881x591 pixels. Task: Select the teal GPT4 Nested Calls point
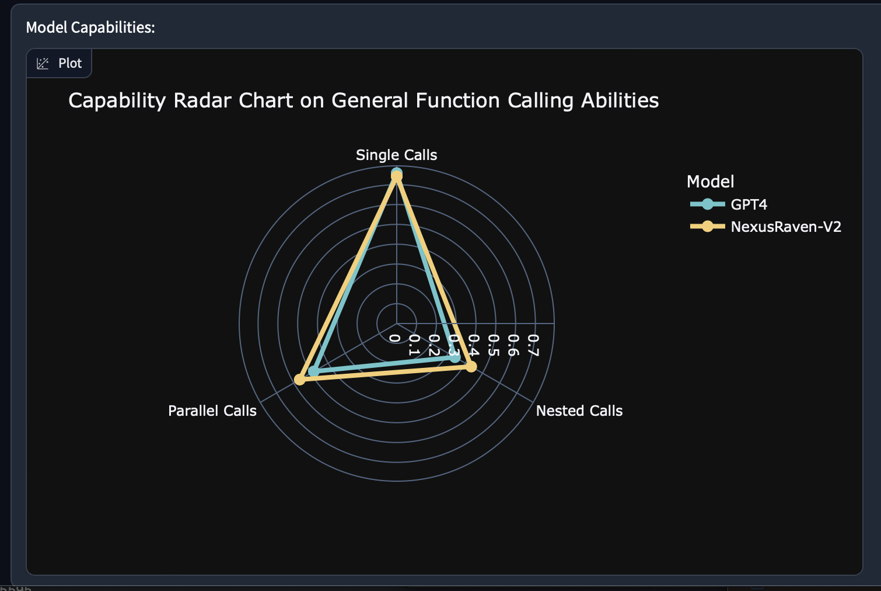point(455,357)
